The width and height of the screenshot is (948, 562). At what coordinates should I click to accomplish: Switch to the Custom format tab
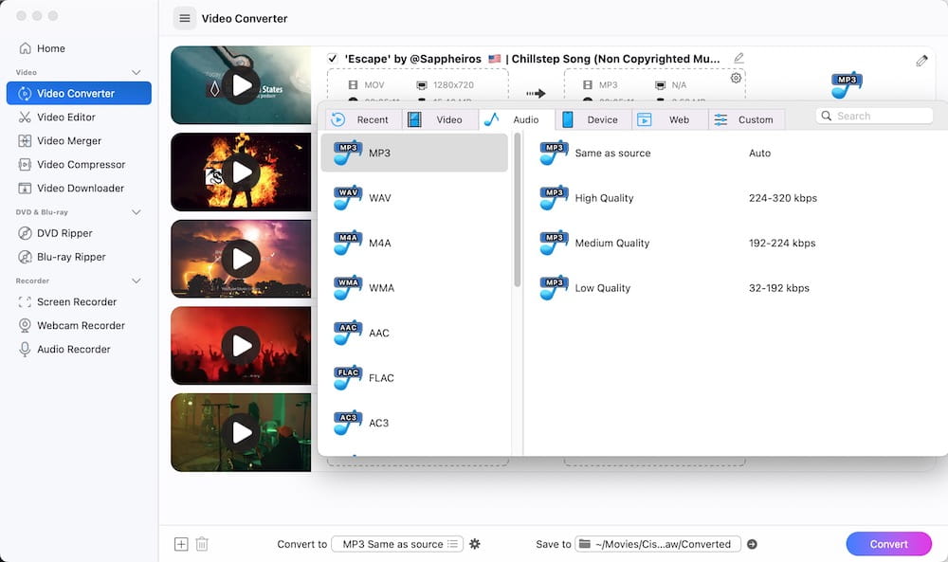pyautogui.click(x=746, y=119)
